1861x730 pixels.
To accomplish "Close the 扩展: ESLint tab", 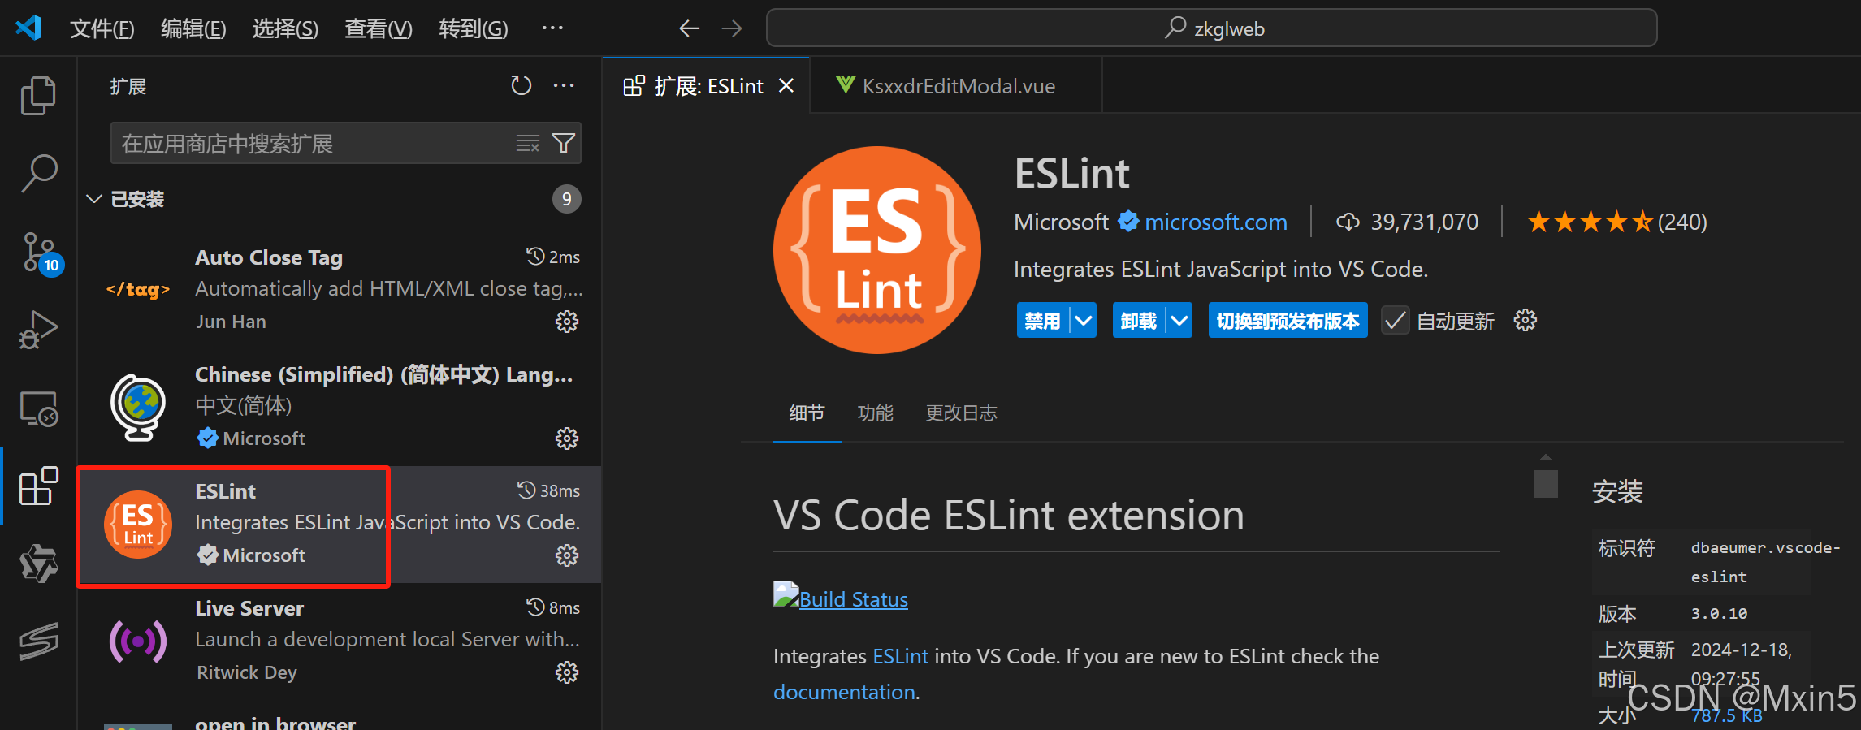I will click(786, 85).
